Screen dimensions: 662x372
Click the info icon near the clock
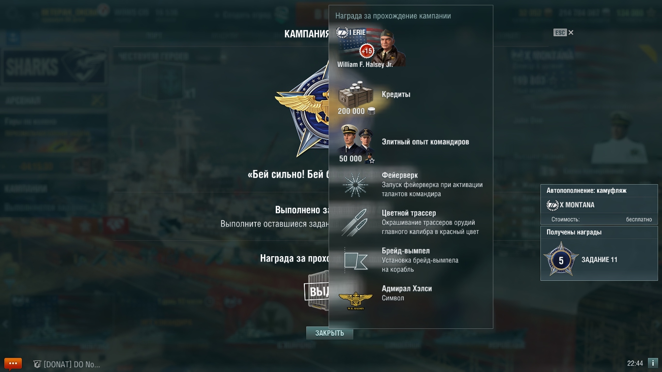653,363
